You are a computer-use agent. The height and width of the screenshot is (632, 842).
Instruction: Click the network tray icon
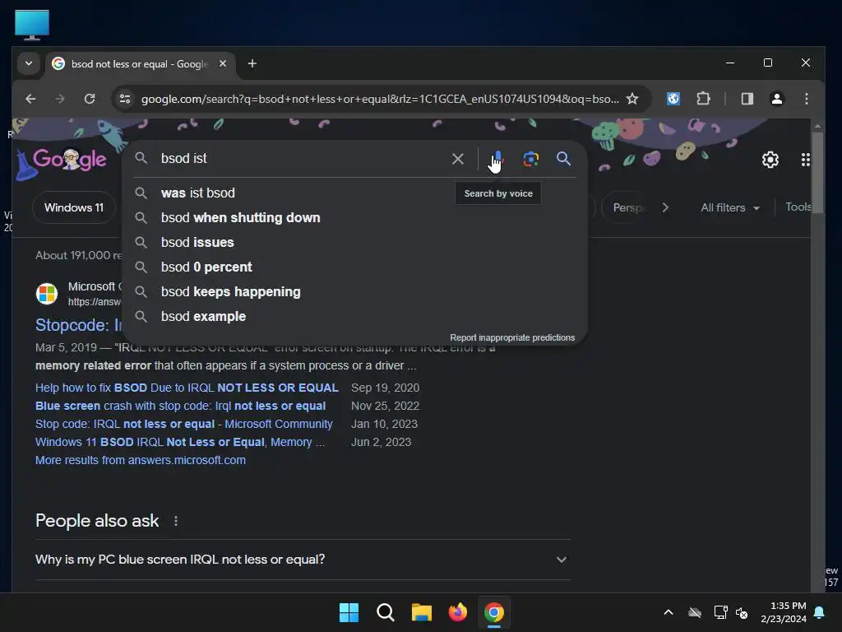click(720, 612)
